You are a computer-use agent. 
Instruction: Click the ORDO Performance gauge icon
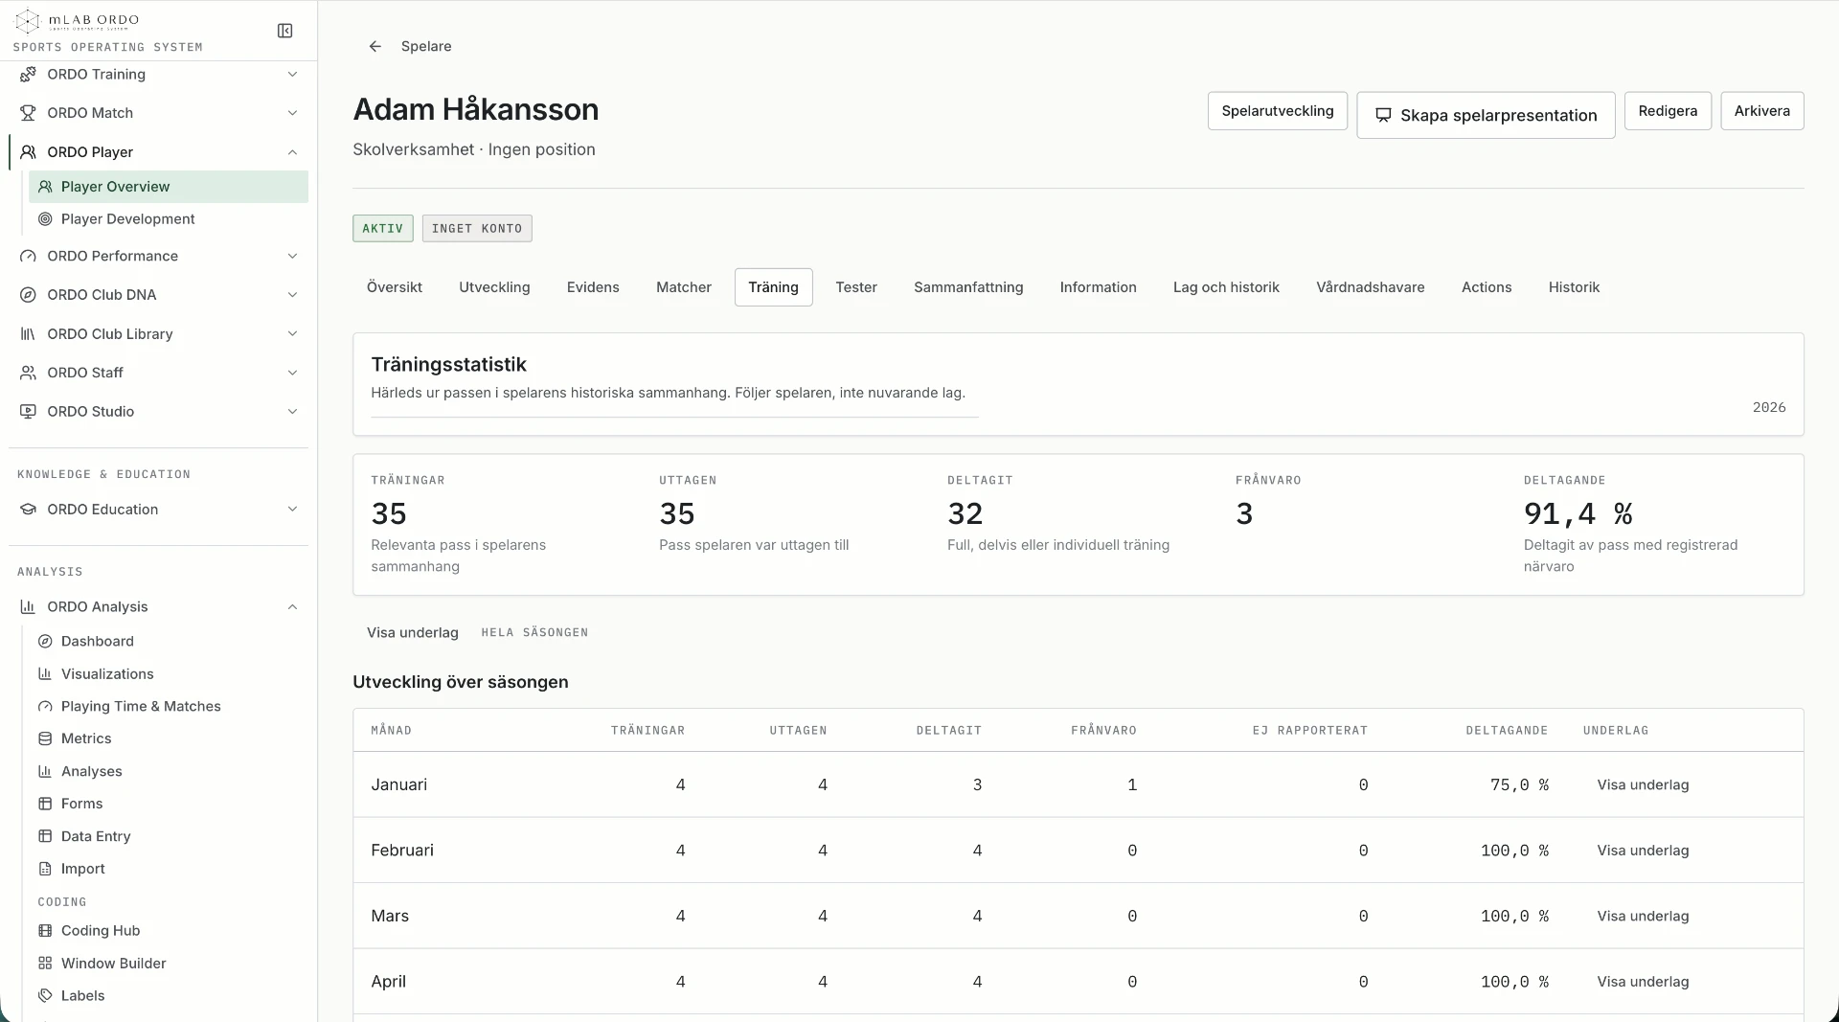tap(29, 256)
